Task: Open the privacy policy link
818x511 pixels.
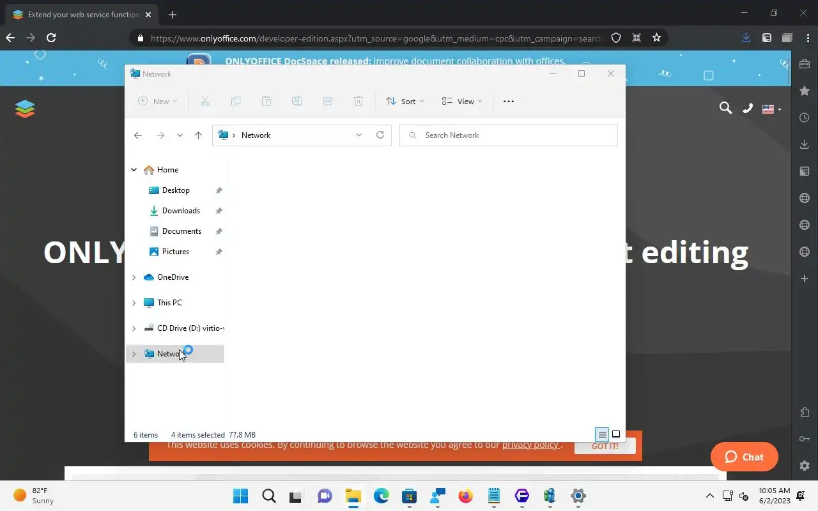Action: pos(530,445)
